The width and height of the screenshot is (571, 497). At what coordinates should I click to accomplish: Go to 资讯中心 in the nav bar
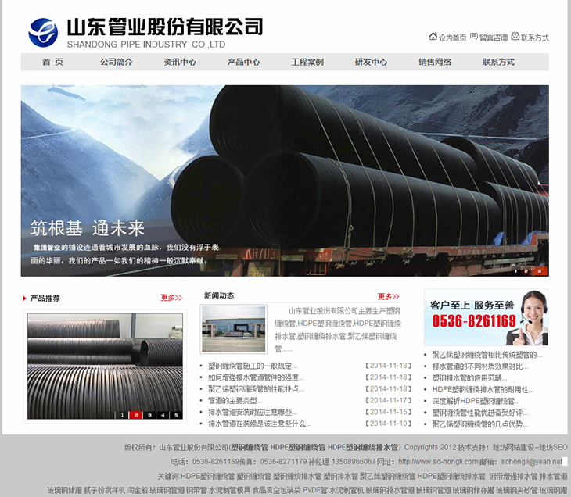click(180, 62)
